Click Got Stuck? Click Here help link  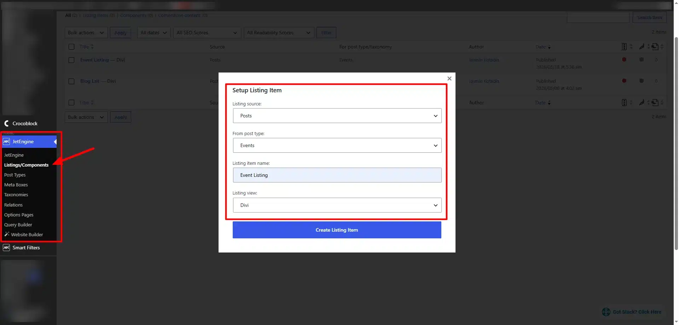637,312
